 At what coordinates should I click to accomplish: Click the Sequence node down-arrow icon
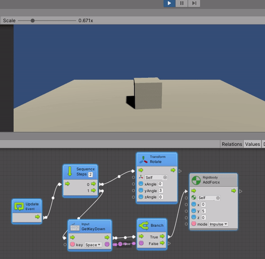click(x=70, y=171)
